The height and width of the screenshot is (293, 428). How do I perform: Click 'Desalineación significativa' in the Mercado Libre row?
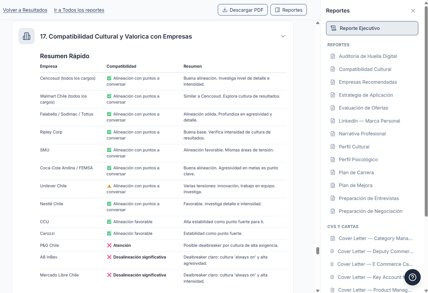(x=139, y=275)
